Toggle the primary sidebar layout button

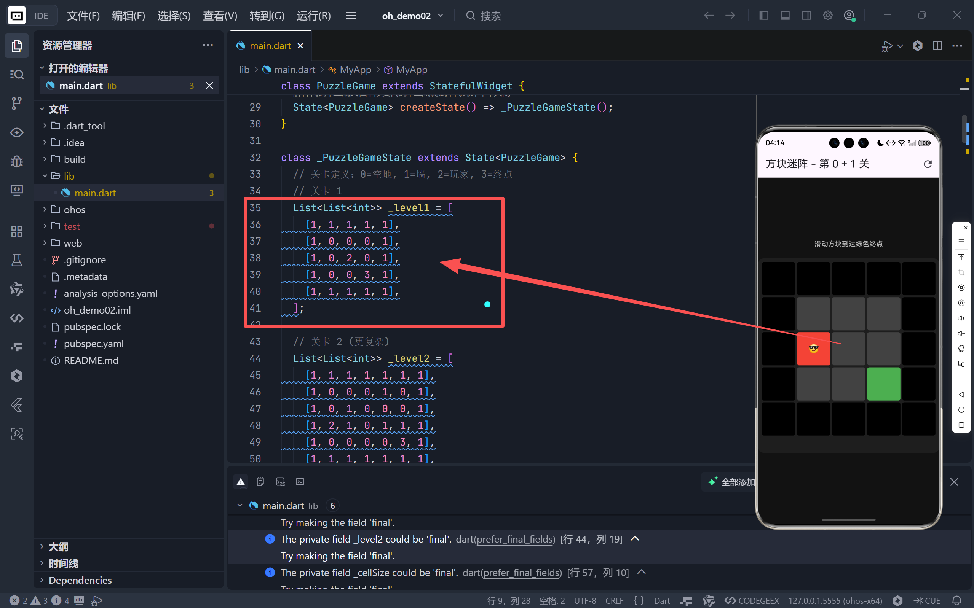point(763,16)
